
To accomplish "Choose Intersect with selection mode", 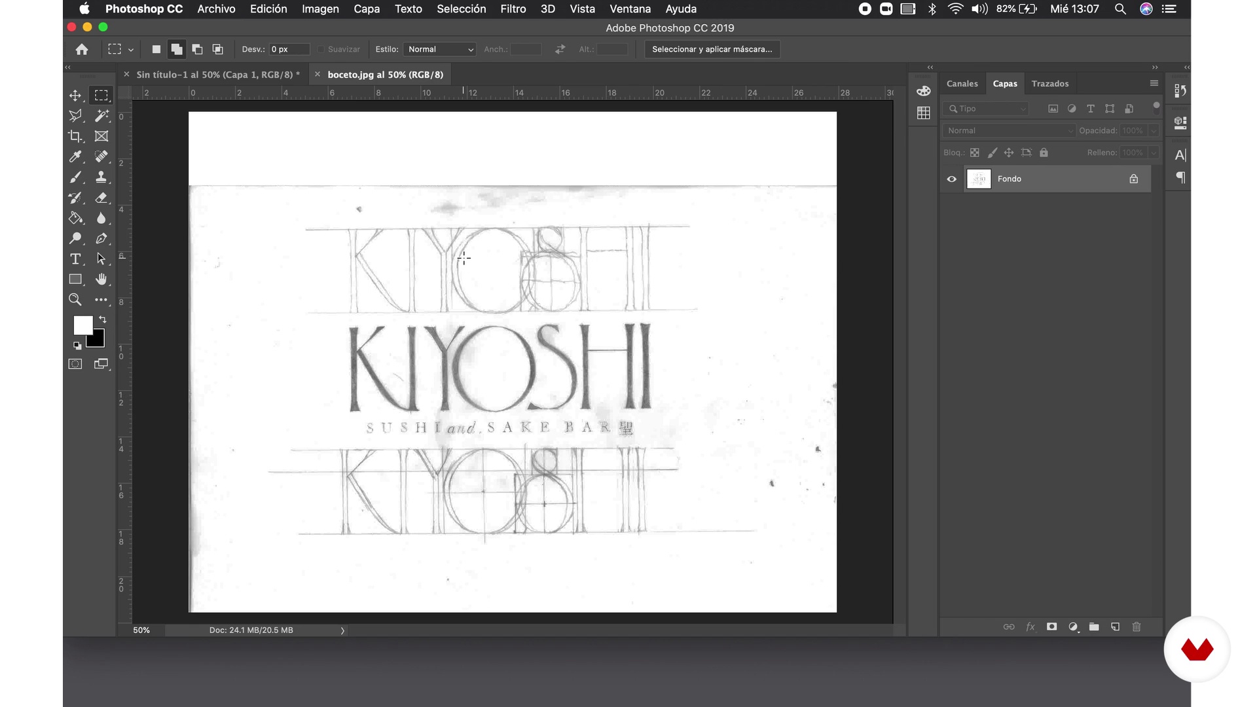I will (x=218, y=49).
